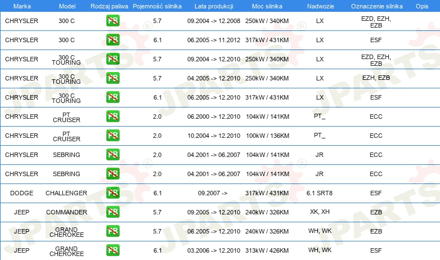Screen dimensions: 440x260
Task: Click the 313kW / 426KM power cell
Action: (267, 250)
